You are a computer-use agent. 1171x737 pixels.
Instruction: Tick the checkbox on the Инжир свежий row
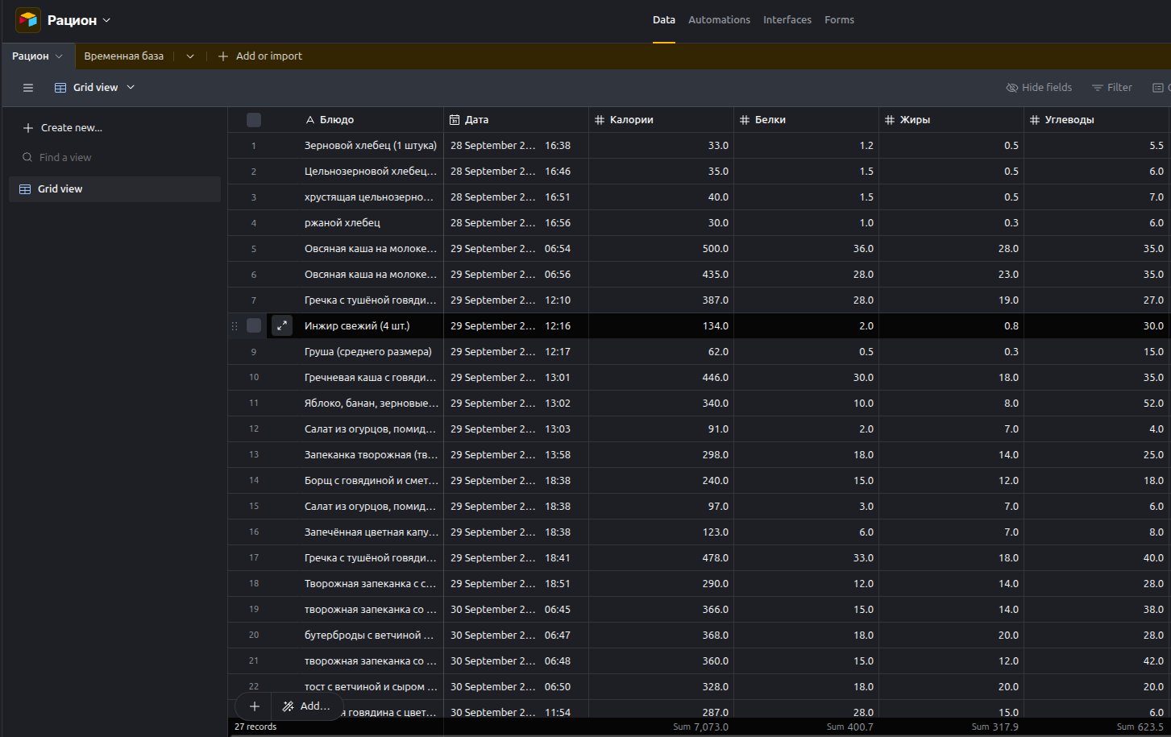point(254,325)
